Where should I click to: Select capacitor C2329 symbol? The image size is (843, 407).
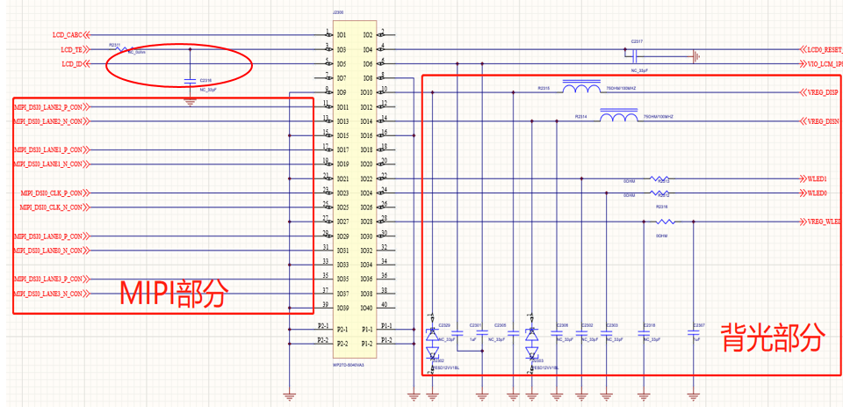tap(457, 334)
